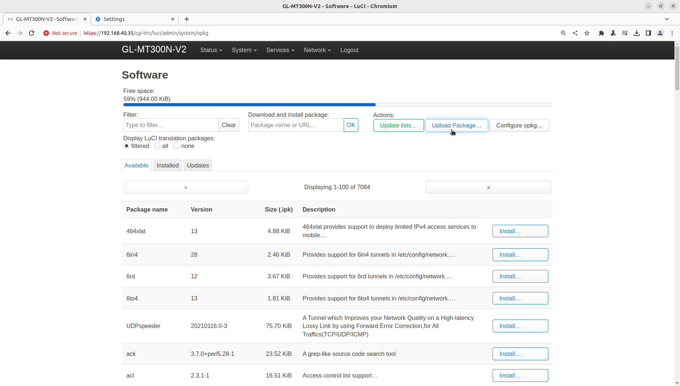Viewport: 680px width, 386px height.
Task: Show browser downloads
Action: 637,33
